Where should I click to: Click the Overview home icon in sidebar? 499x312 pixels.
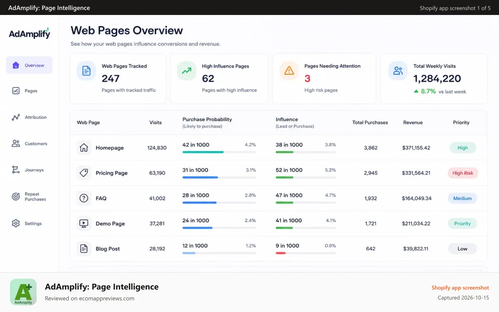[x=16, y=65]
